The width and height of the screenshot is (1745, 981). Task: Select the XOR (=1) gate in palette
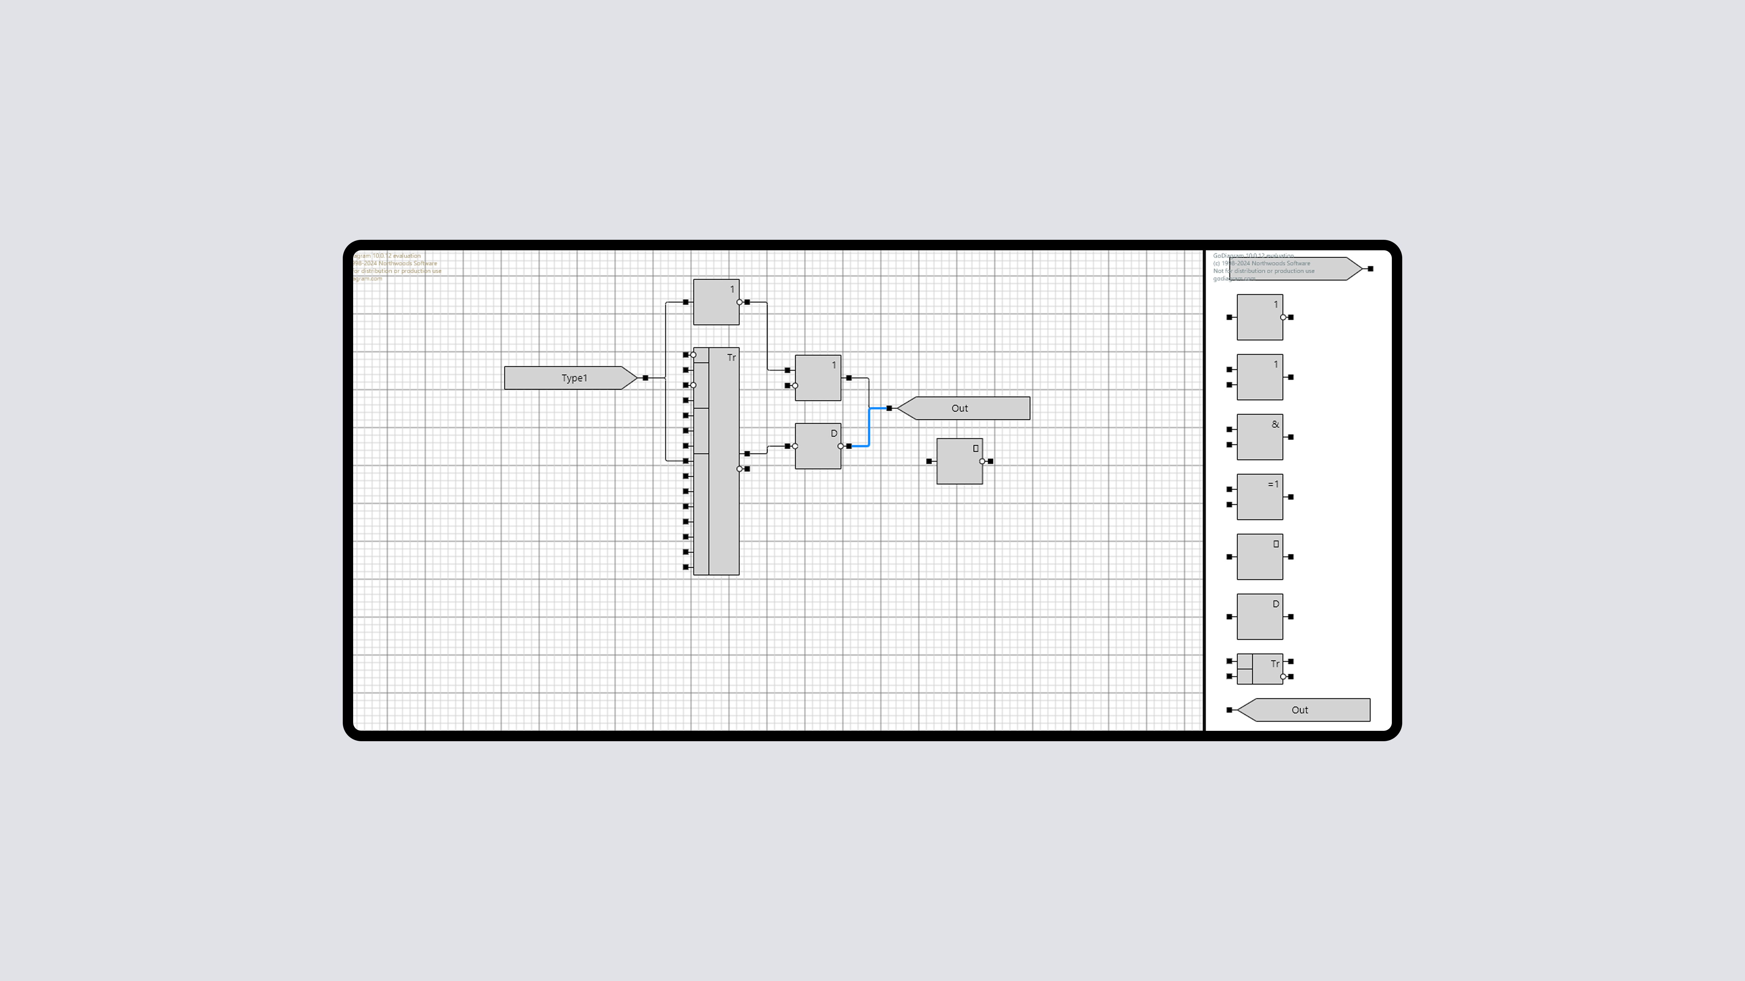[1259, 497]
